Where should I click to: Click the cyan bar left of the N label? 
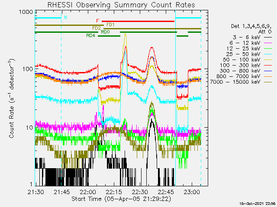[48, 18]
